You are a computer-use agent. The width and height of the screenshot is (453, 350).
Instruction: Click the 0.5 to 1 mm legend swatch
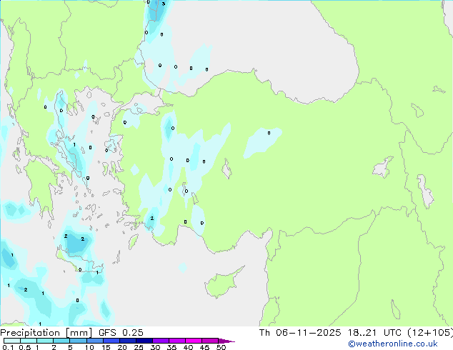coord(29,341)
